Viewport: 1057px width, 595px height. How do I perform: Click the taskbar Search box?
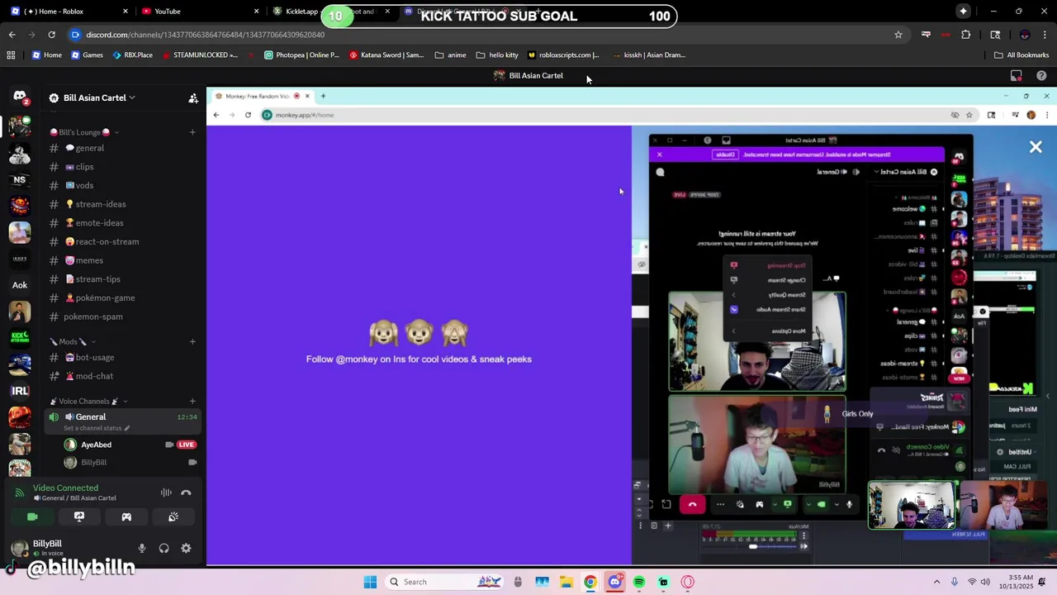[446, 582]
